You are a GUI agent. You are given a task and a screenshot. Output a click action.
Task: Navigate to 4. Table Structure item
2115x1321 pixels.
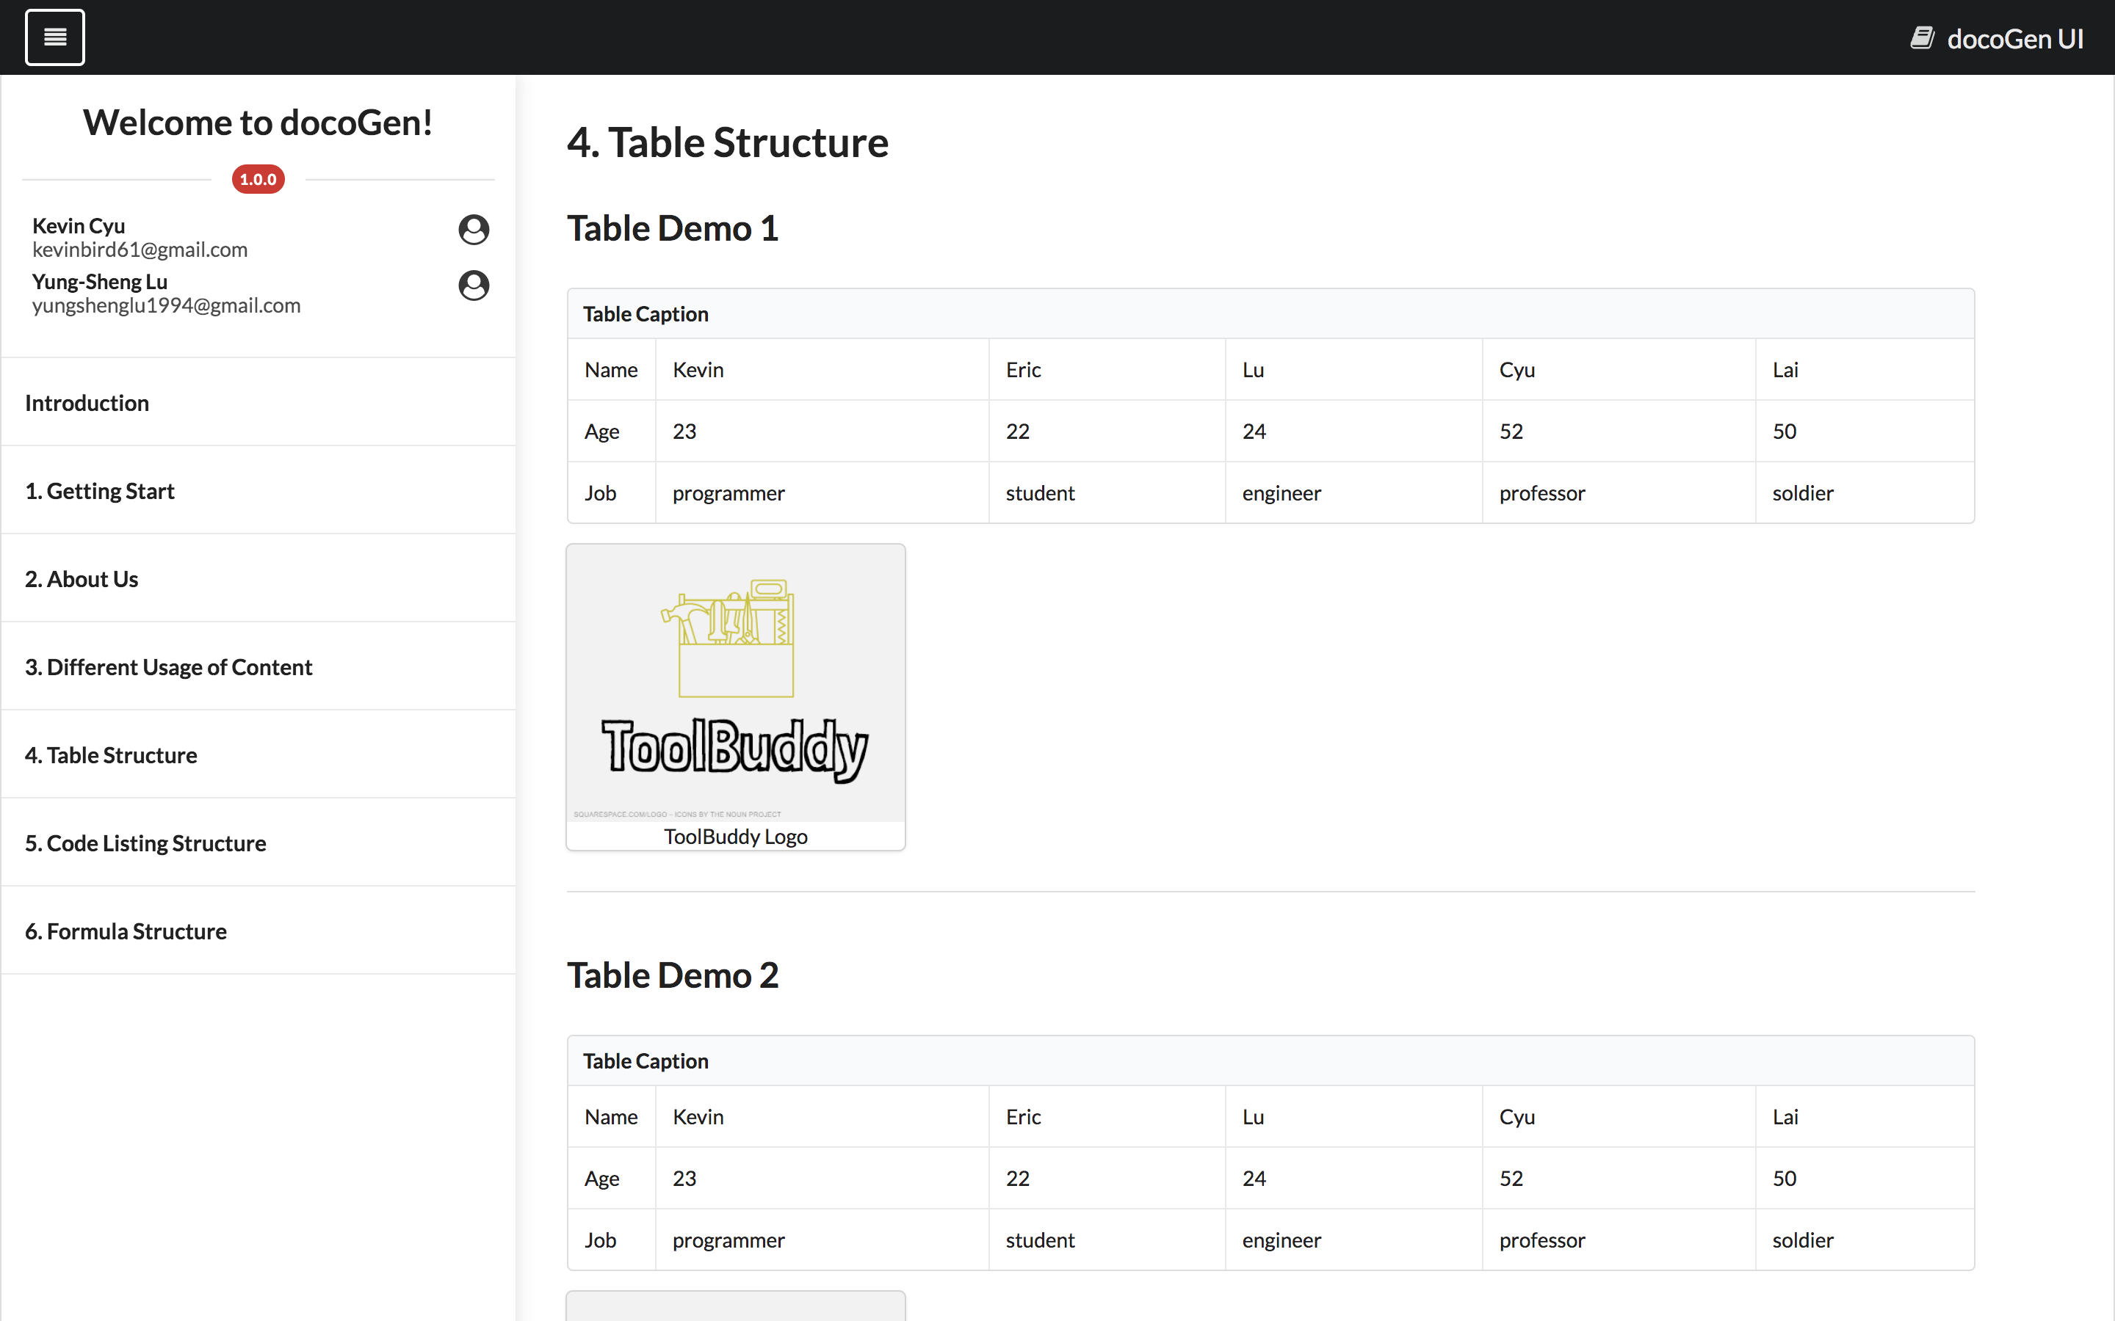tap(111, 755)
